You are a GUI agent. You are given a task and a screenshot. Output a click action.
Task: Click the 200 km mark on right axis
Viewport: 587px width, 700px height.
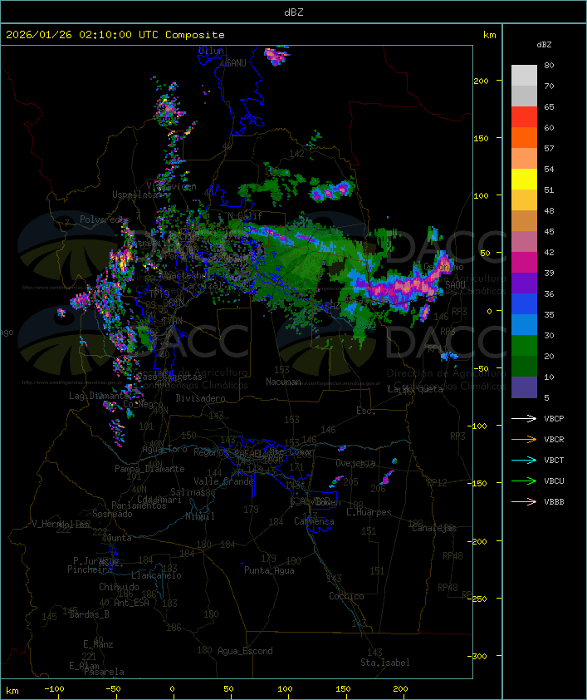click(x=481, y=81)
